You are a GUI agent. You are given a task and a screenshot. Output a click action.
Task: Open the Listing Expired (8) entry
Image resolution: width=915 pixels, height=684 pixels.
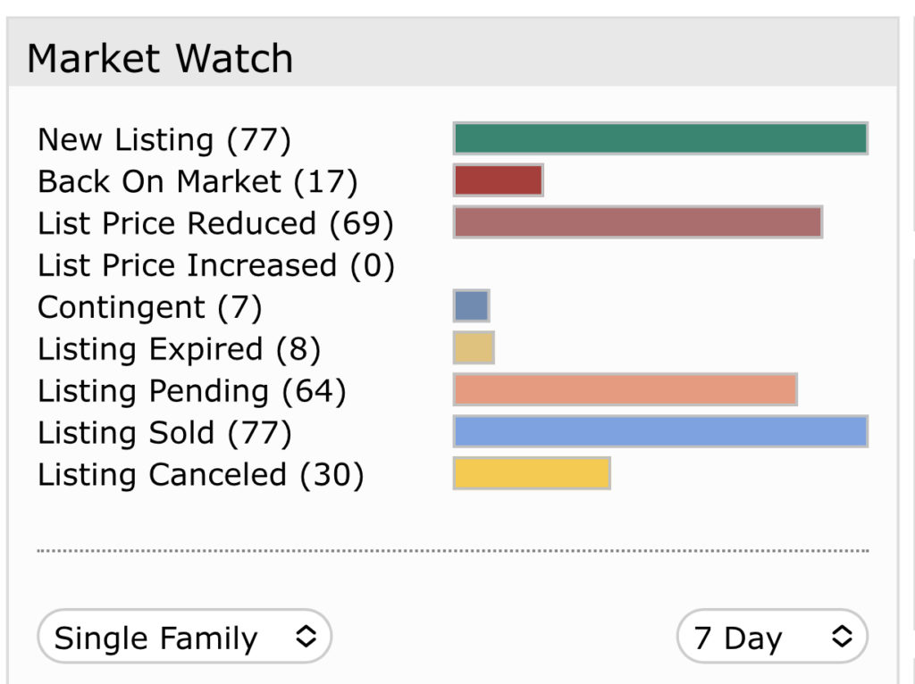click(179, 349)
